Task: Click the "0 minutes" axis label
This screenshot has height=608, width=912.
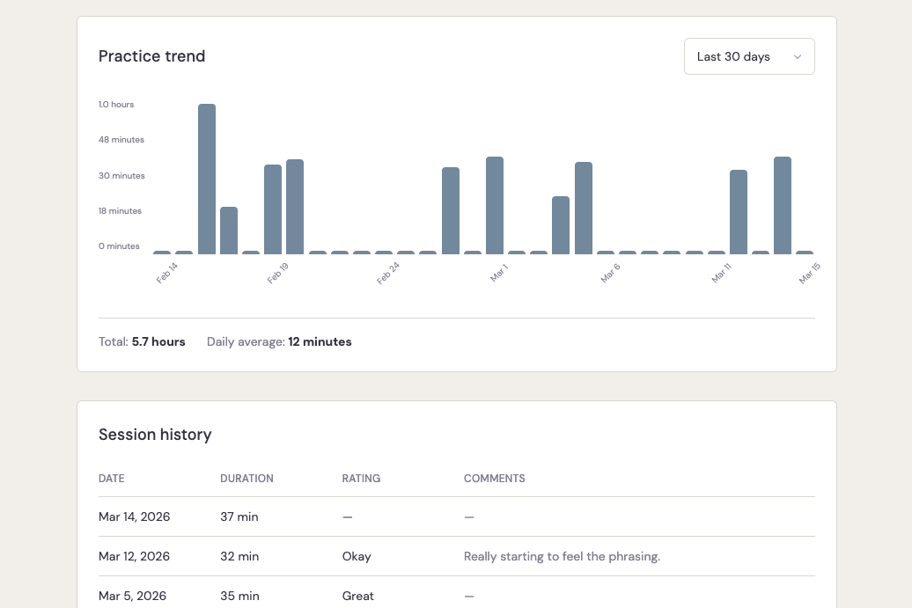Action: point(119,245)
